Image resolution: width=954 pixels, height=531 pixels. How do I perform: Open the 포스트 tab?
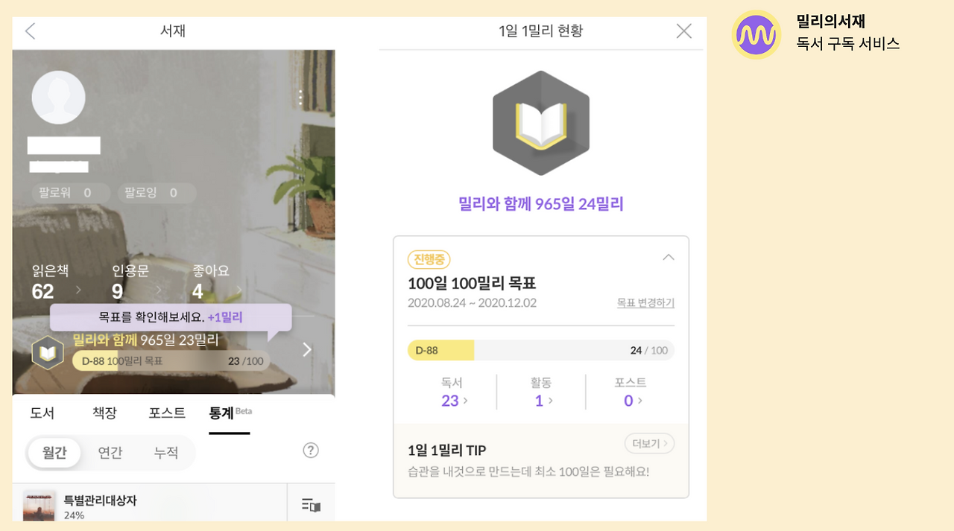pyautogui.click(x=167, y=413)
